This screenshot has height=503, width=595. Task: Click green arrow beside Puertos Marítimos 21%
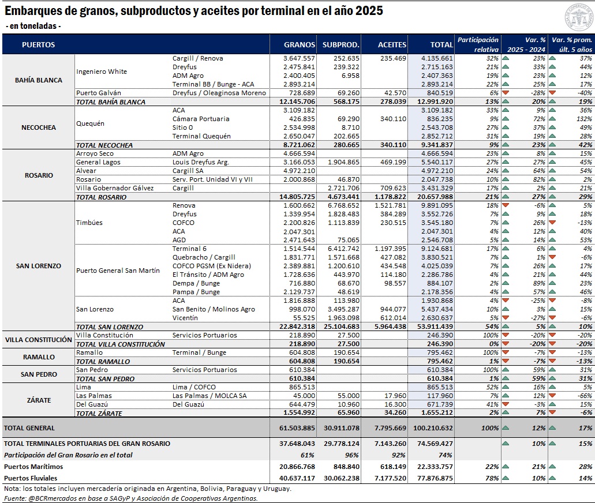tap(506, 467)
